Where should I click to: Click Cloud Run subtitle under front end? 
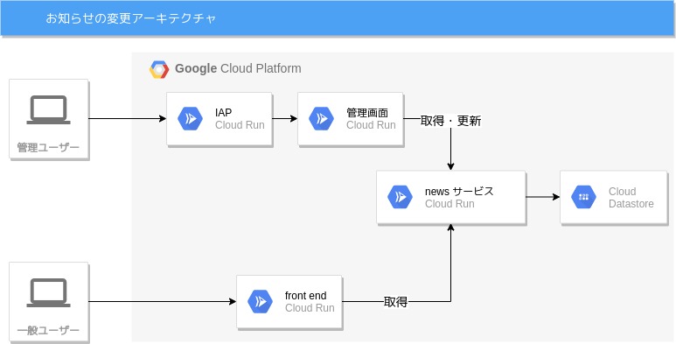[x=310, y=308]
